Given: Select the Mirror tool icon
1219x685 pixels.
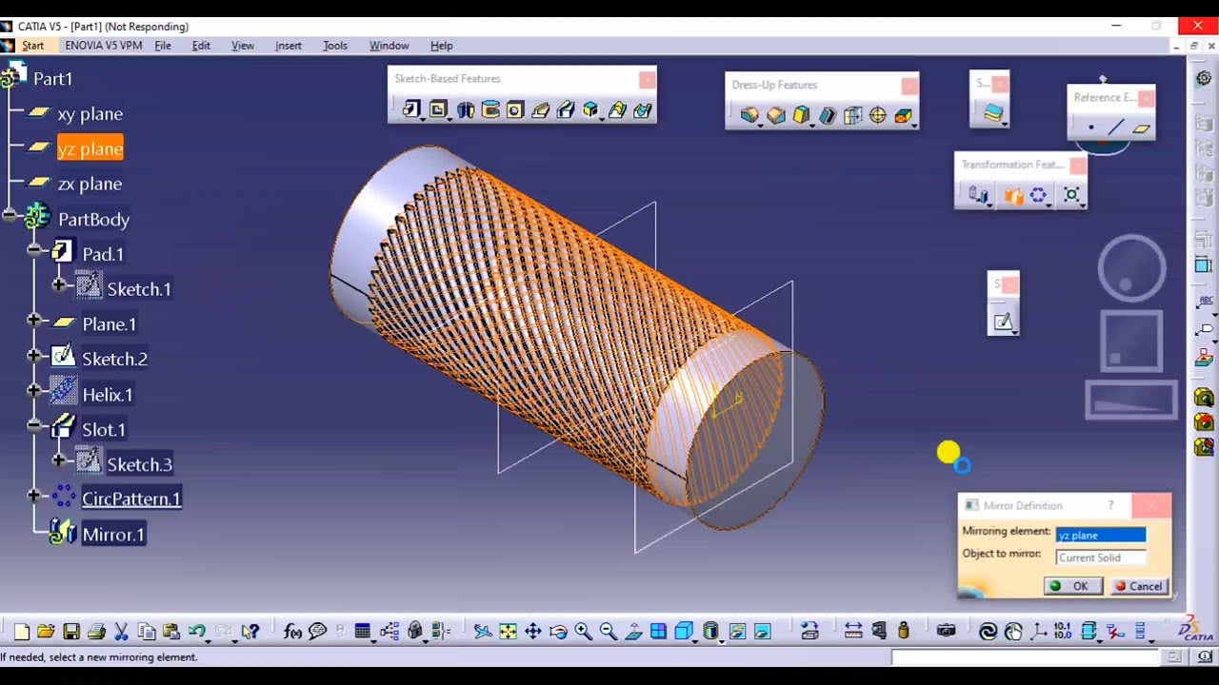Looking at the screenshot, I should pos(1013,195).
